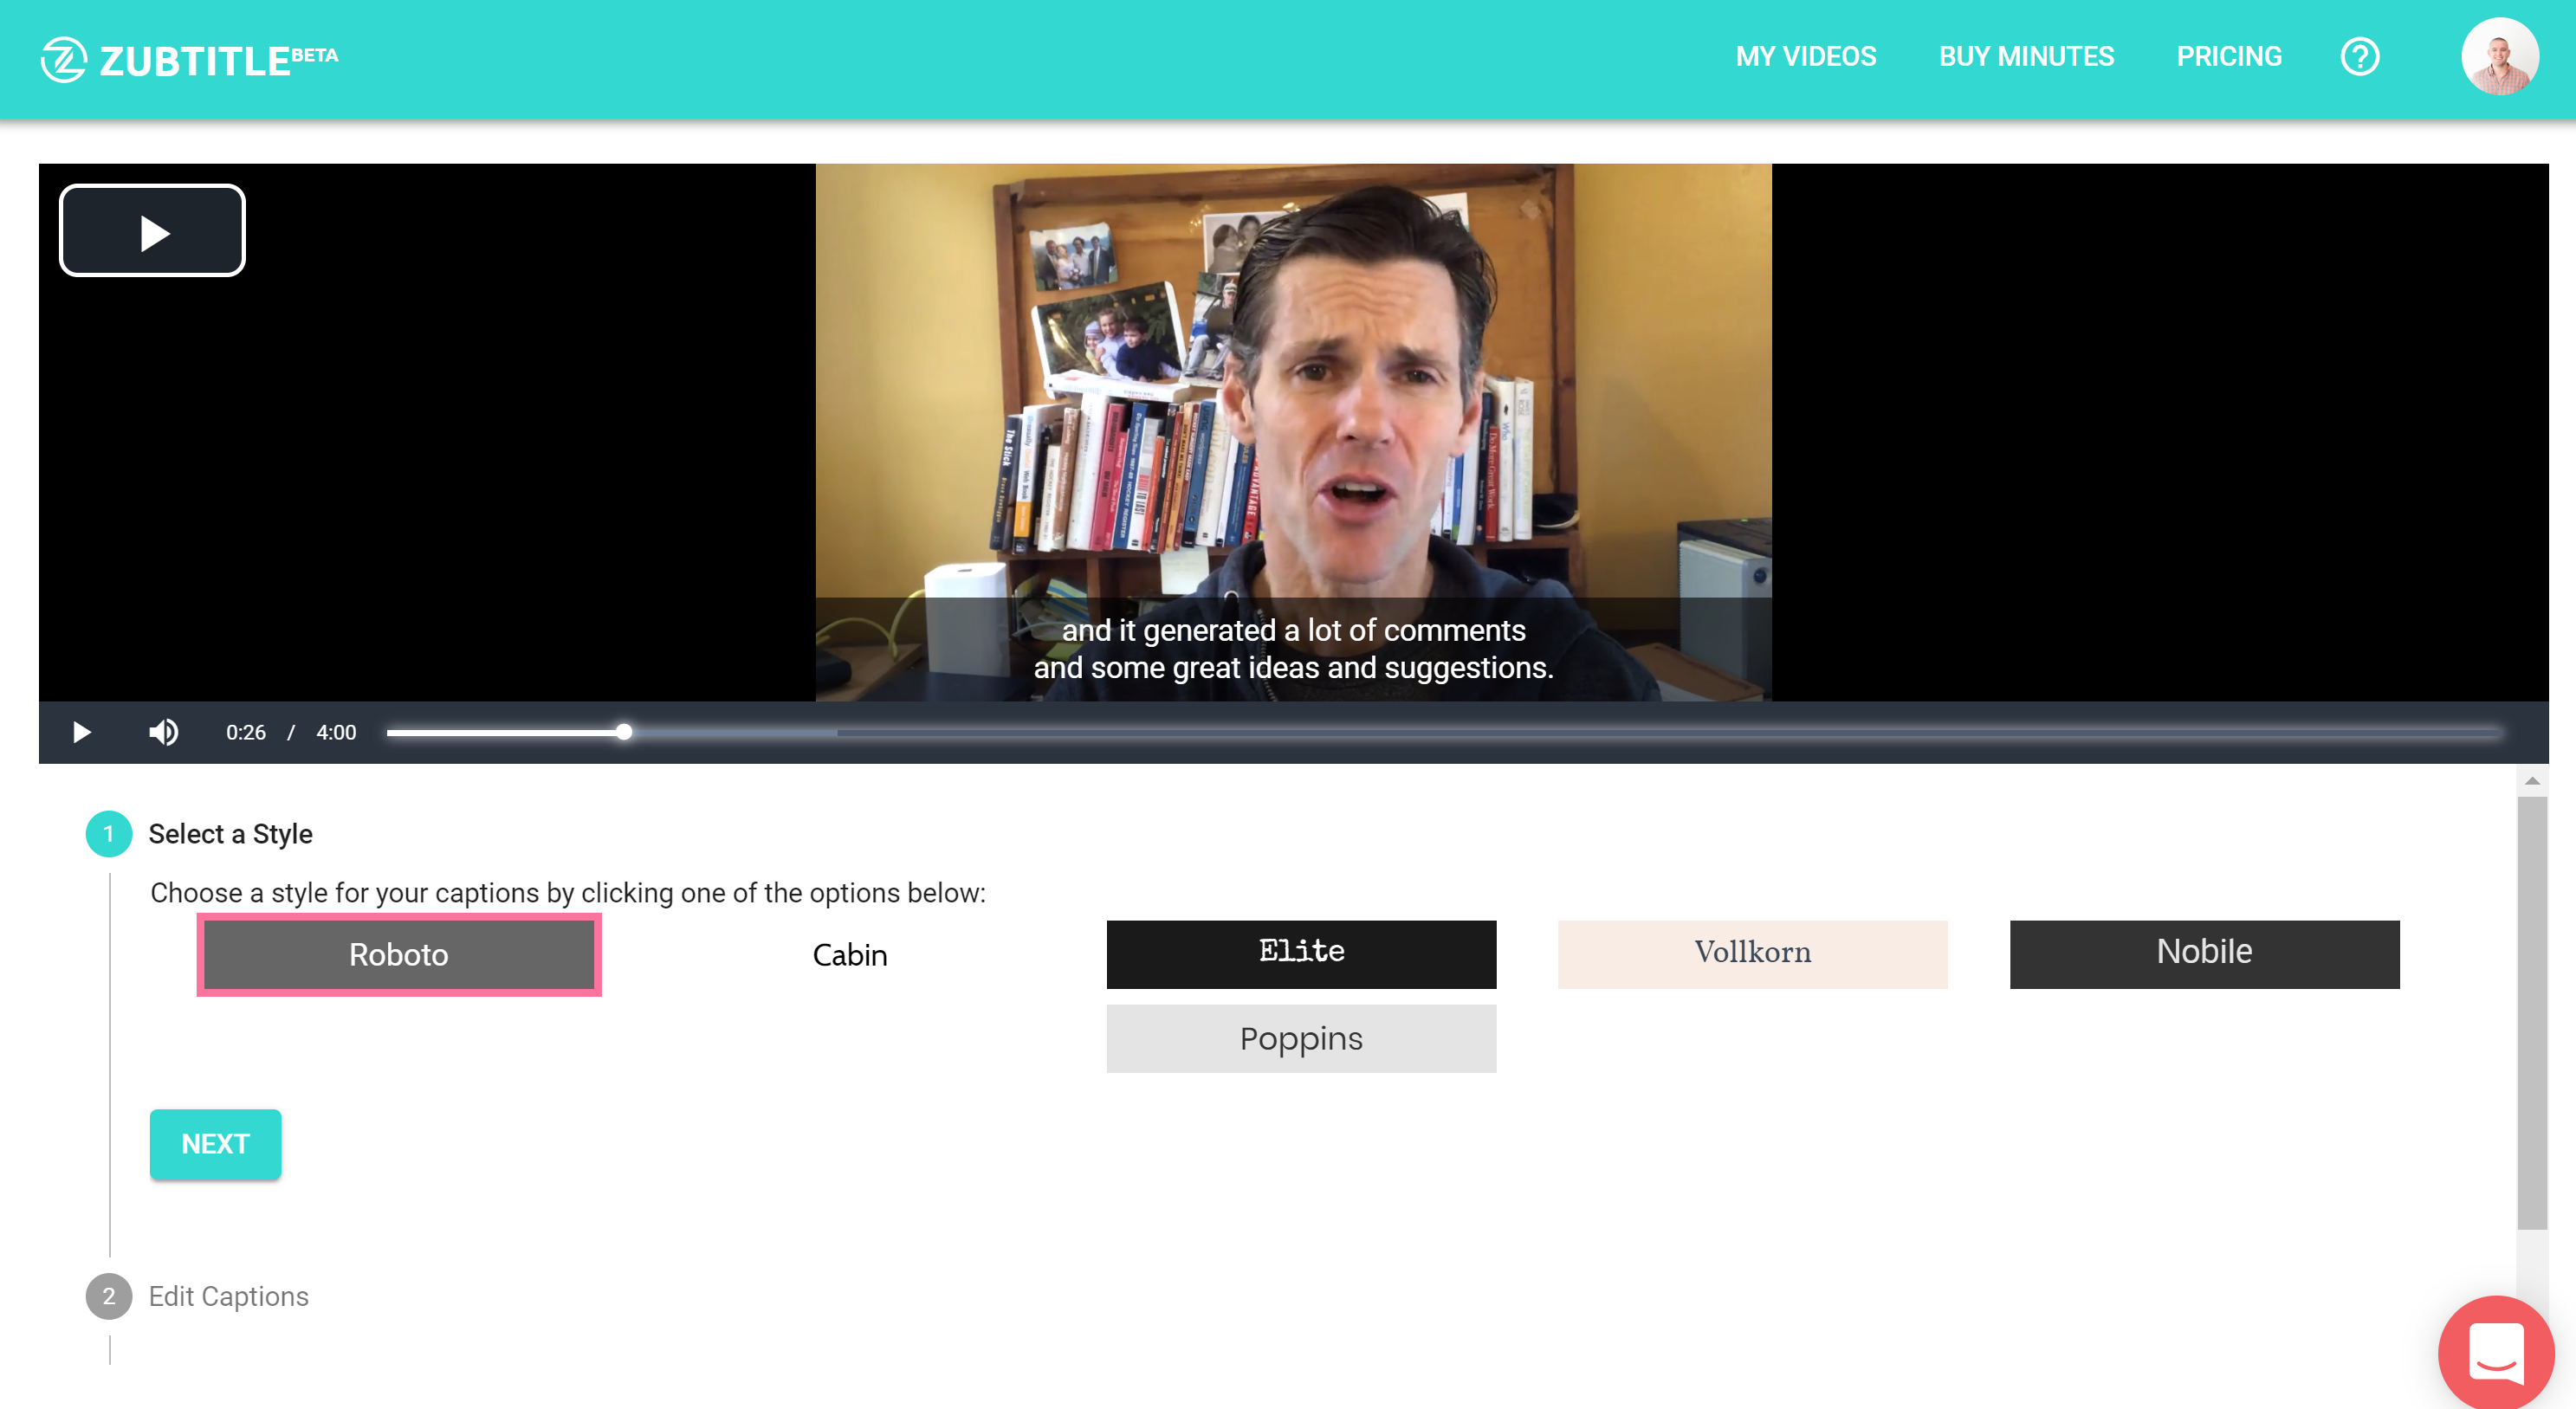Click the Zubtitle logo icon
2576x1409 pixels.
tap(63, 59)
